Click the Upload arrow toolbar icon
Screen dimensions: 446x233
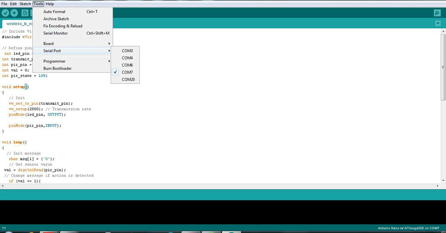point(14,13)
